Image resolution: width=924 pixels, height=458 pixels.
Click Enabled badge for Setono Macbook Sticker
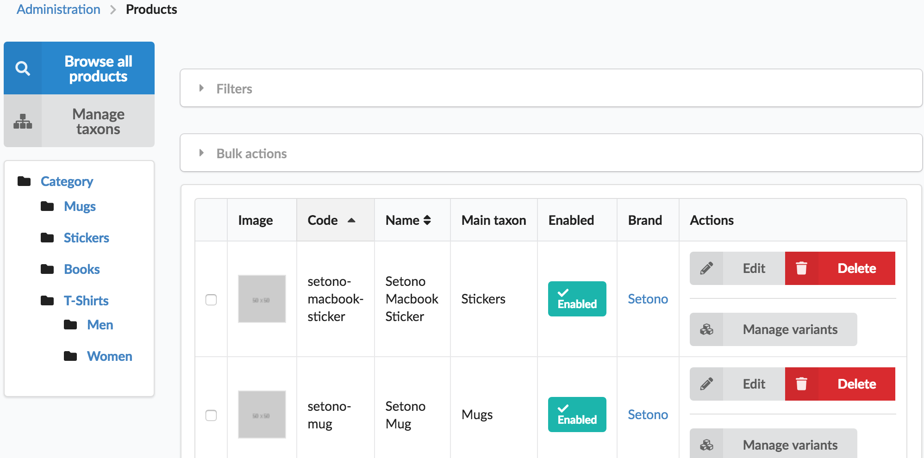(x=577, y=299)
